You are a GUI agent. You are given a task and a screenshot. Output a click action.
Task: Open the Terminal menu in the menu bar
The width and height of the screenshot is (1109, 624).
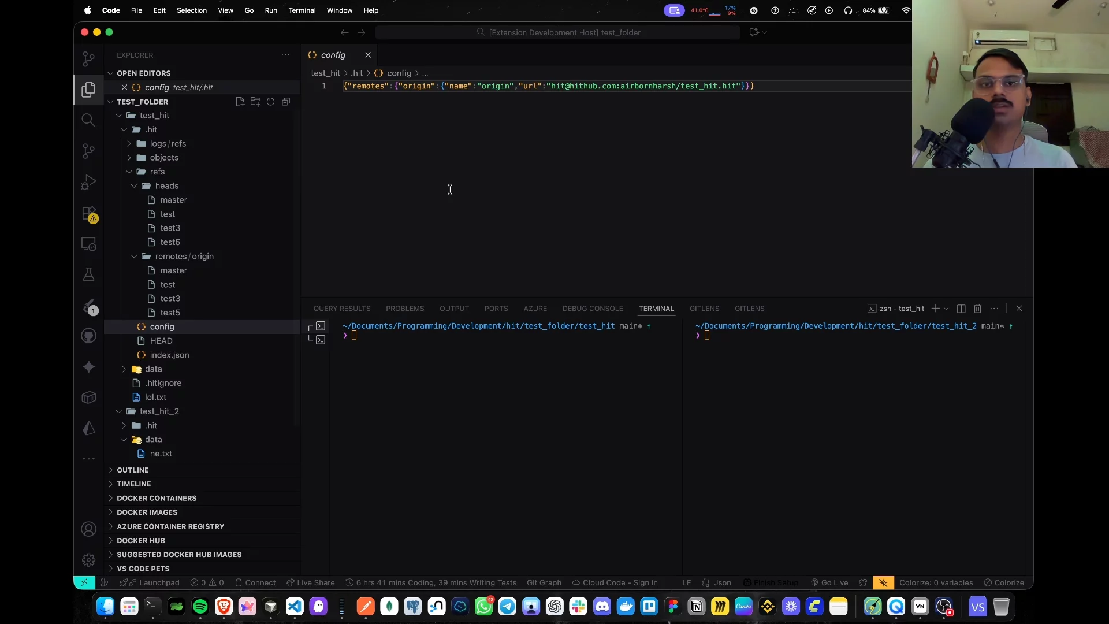click(302, 10)
